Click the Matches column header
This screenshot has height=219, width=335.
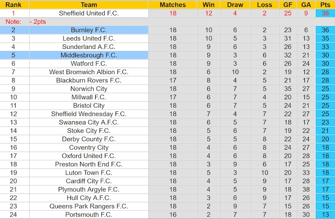pyautogui.click(x=173, y=5)
